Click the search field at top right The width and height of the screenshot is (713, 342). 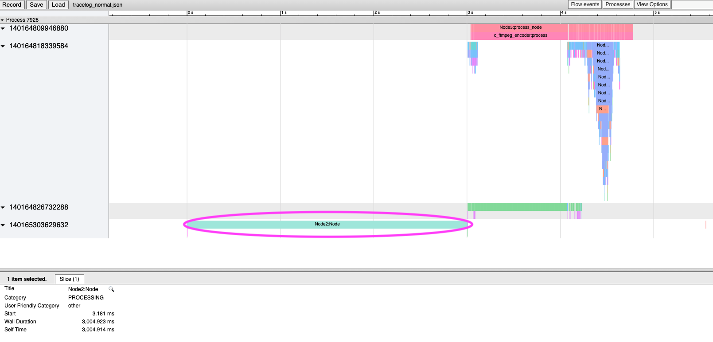coord(692,4)
